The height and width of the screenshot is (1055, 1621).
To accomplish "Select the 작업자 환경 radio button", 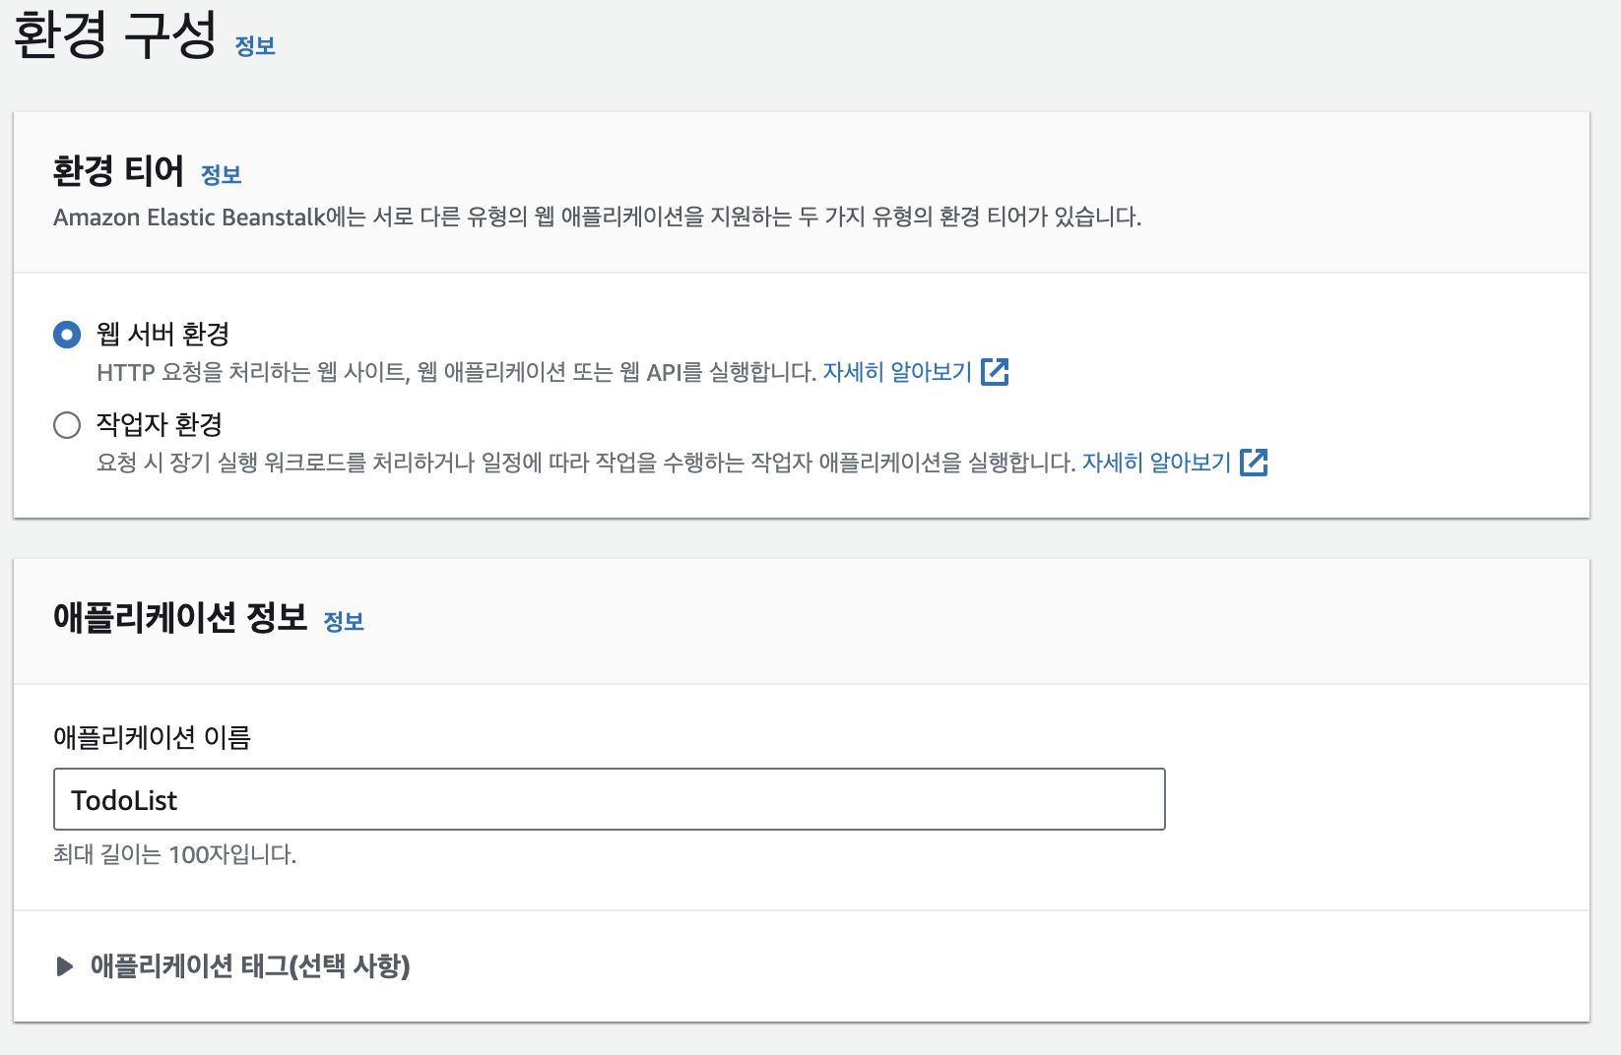I will 67,426.
